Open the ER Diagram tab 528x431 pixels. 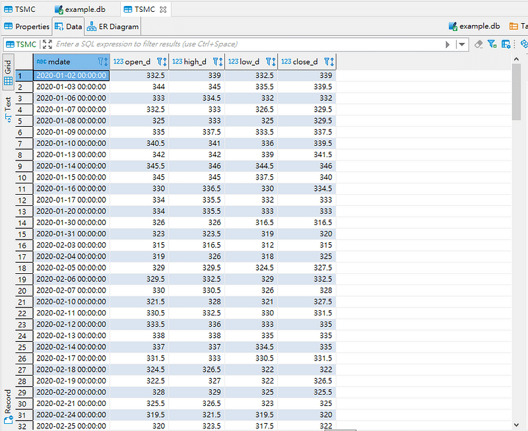click(x=113, y=26)
